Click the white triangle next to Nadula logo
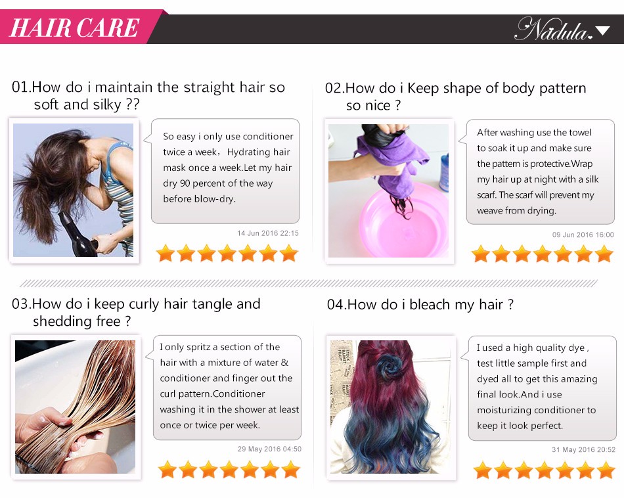Screen dimensions: 624x498 click(602, 31)
